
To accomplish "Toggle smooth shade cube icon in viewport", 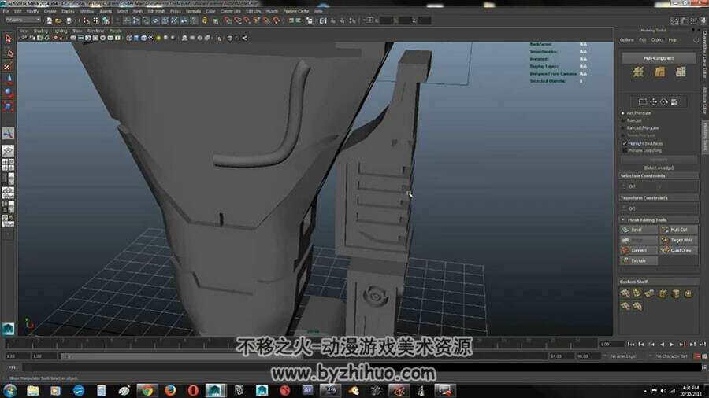I will 136,38.
